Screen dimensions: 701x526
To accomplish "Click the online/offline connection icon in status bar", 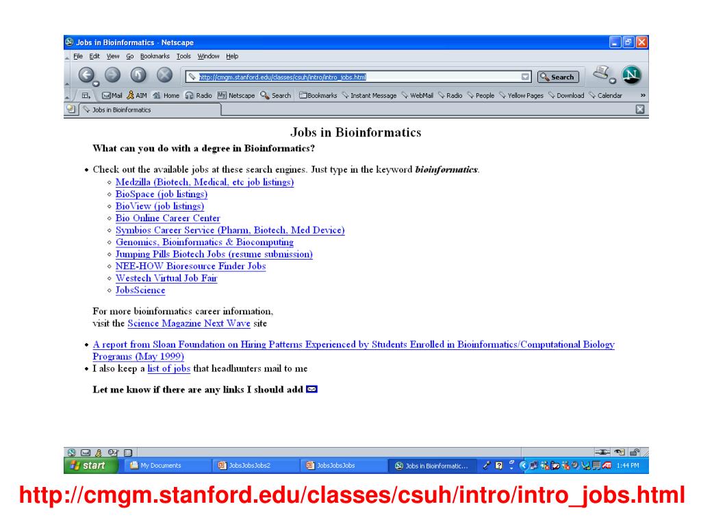I will 602,452.
